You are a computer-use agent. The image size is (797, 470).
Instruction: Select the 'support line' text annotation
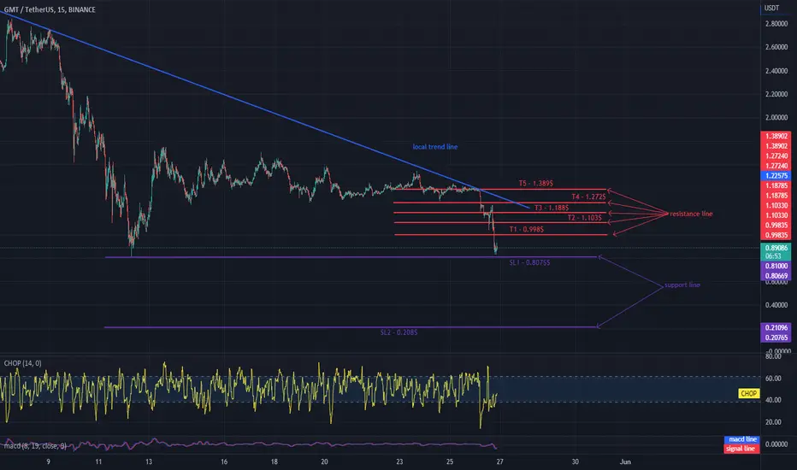682,285
